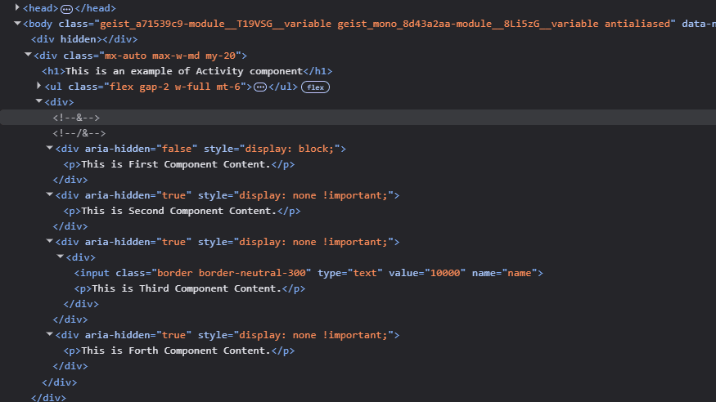Collapse the body element node

[17, 24]
